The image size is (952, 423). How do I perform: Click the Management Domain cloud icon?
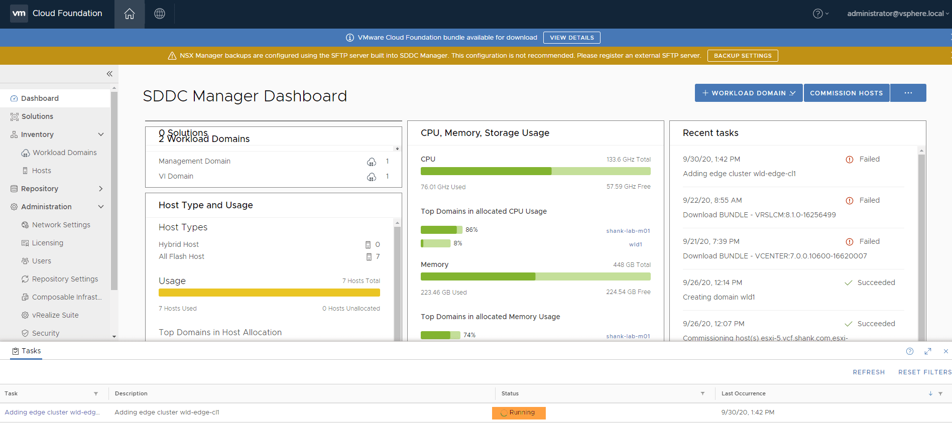click(372, 162)
